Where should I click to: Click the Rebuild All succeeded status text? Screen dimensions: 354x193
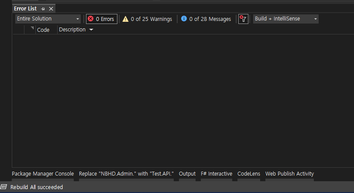pos(37,187)
